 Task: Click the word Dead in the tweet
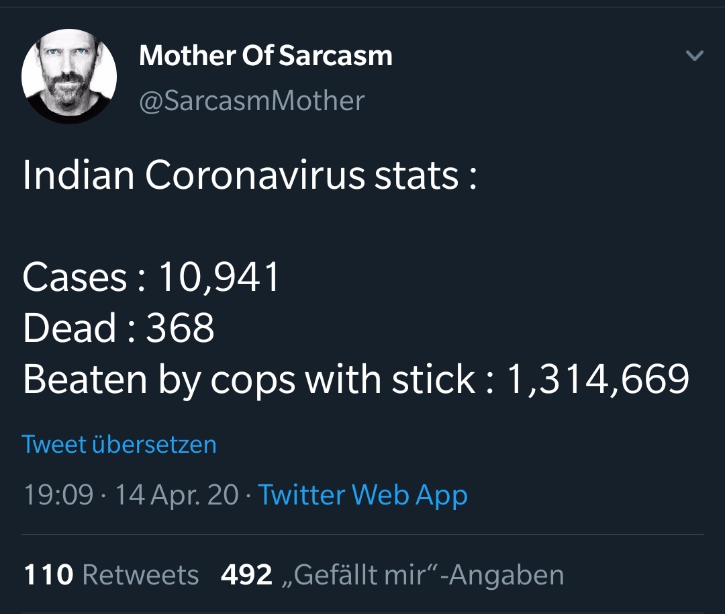click(70, 328)
